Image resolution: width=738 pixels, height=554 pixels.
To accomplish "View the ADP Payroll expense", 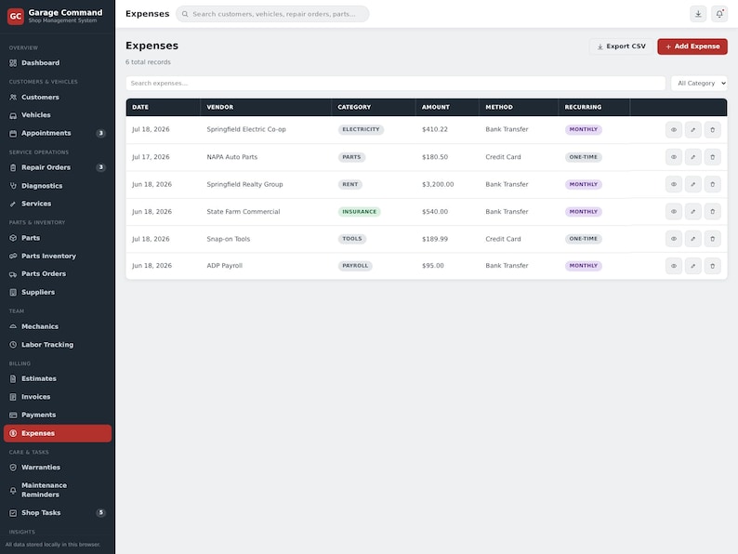I will click(674, 266).
